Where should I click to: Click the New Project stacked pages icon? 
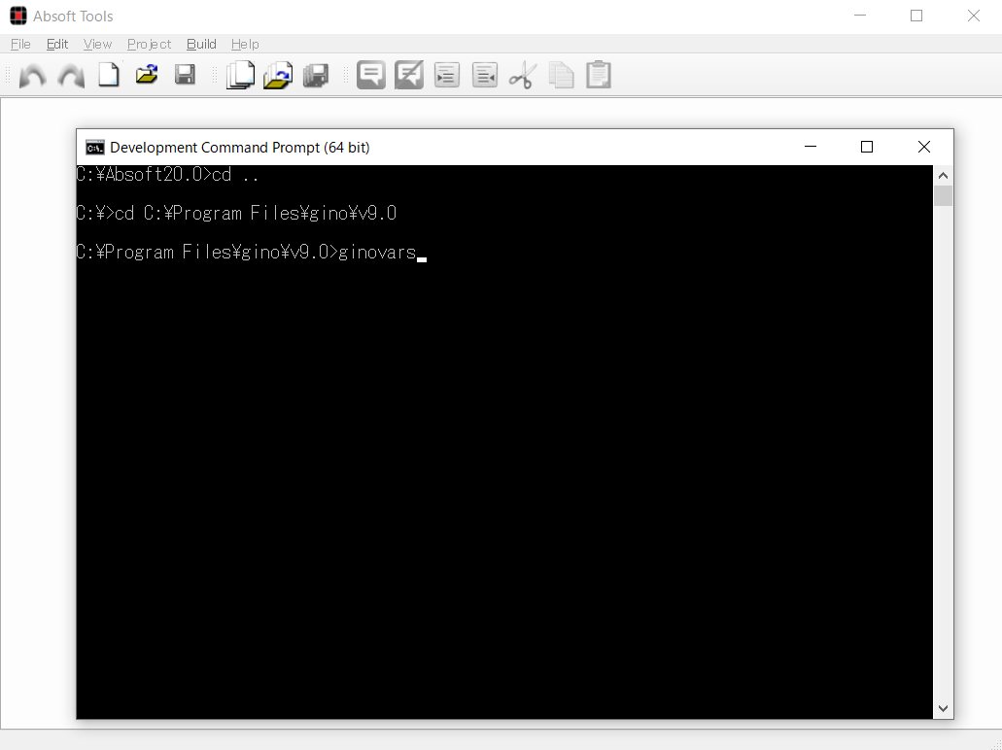pos(240,75)
